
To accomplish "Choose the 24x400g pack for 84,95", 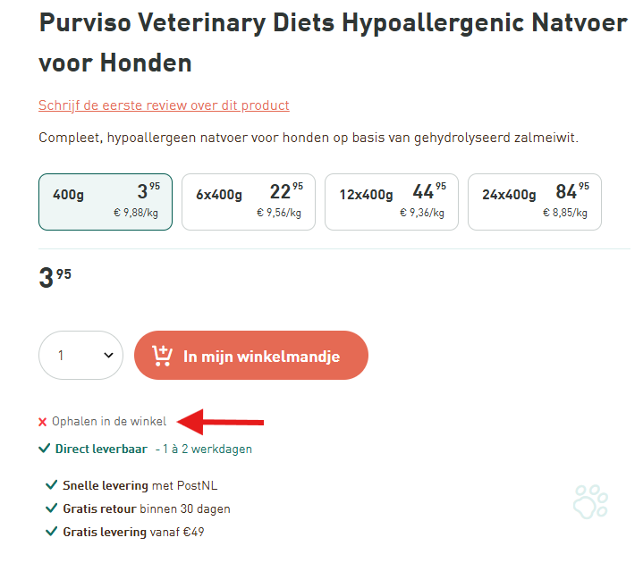I will [x=535, y=202].
